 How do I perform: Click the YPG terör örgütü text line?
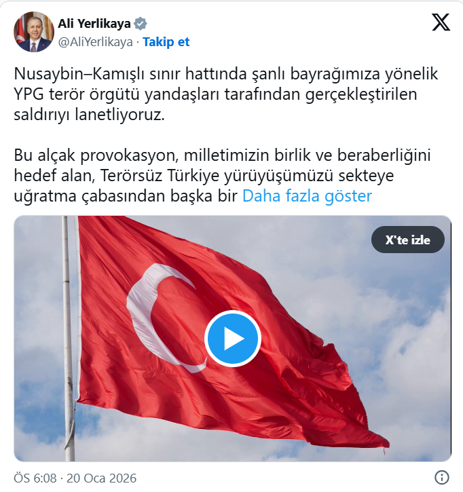215,94
